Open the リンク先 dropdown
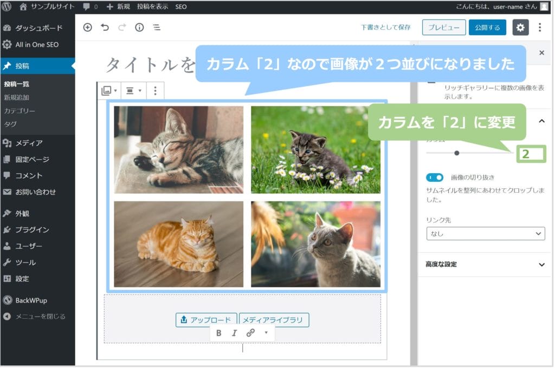The width and height of the screenshot is (555, 368). tap(486, 233)
